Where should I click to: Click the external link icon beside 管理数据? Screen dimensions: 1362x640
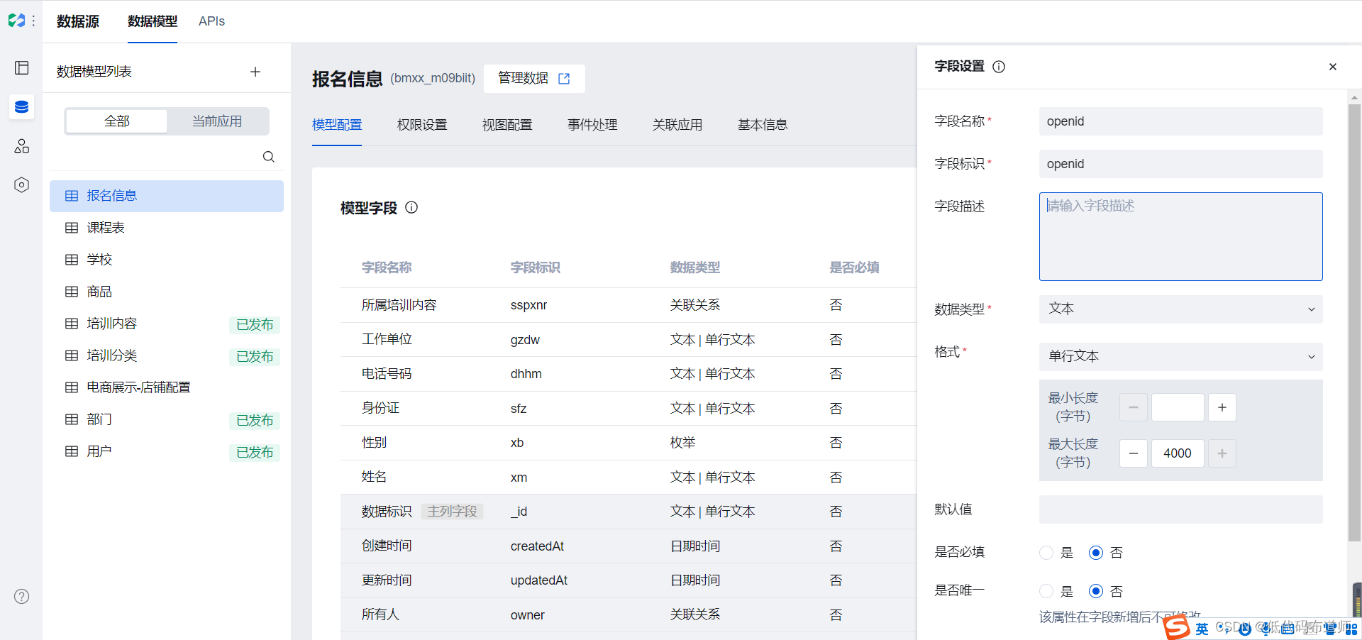(x=564, y=79)
